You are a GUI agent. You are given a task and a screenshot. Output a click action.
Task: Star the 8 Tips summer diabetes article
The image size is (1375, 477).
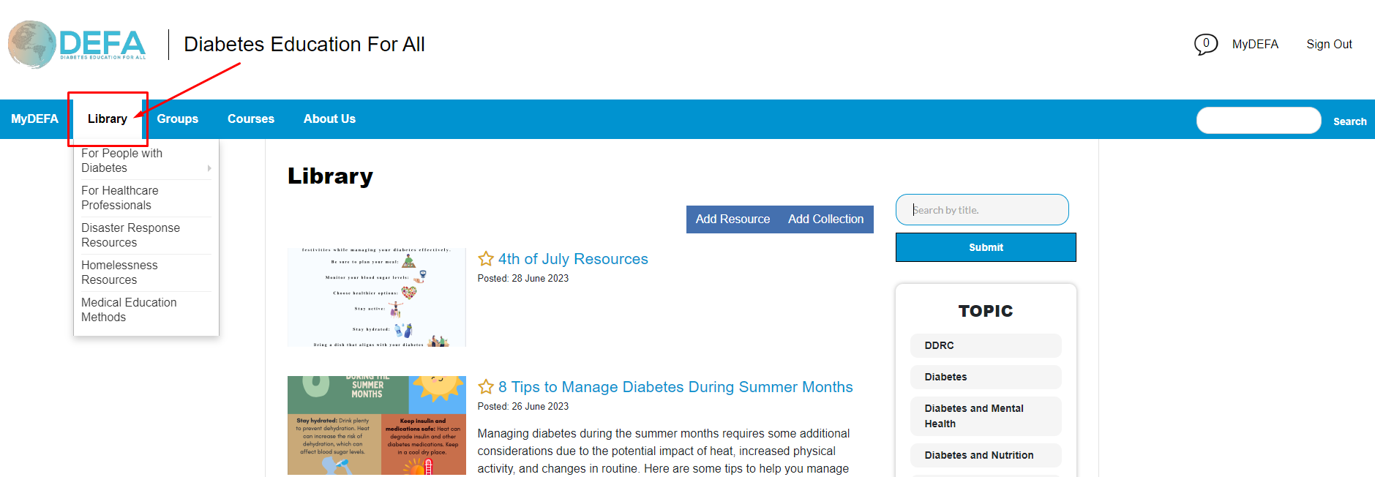click(x=486, y=387)
